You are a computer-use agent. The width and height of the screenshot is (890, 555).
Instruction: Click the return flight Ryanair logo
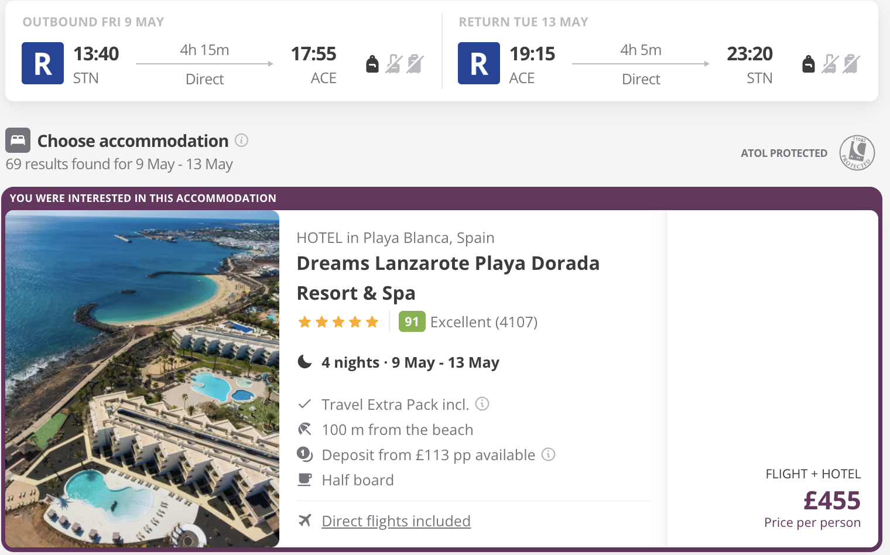(x=479, y=63)
